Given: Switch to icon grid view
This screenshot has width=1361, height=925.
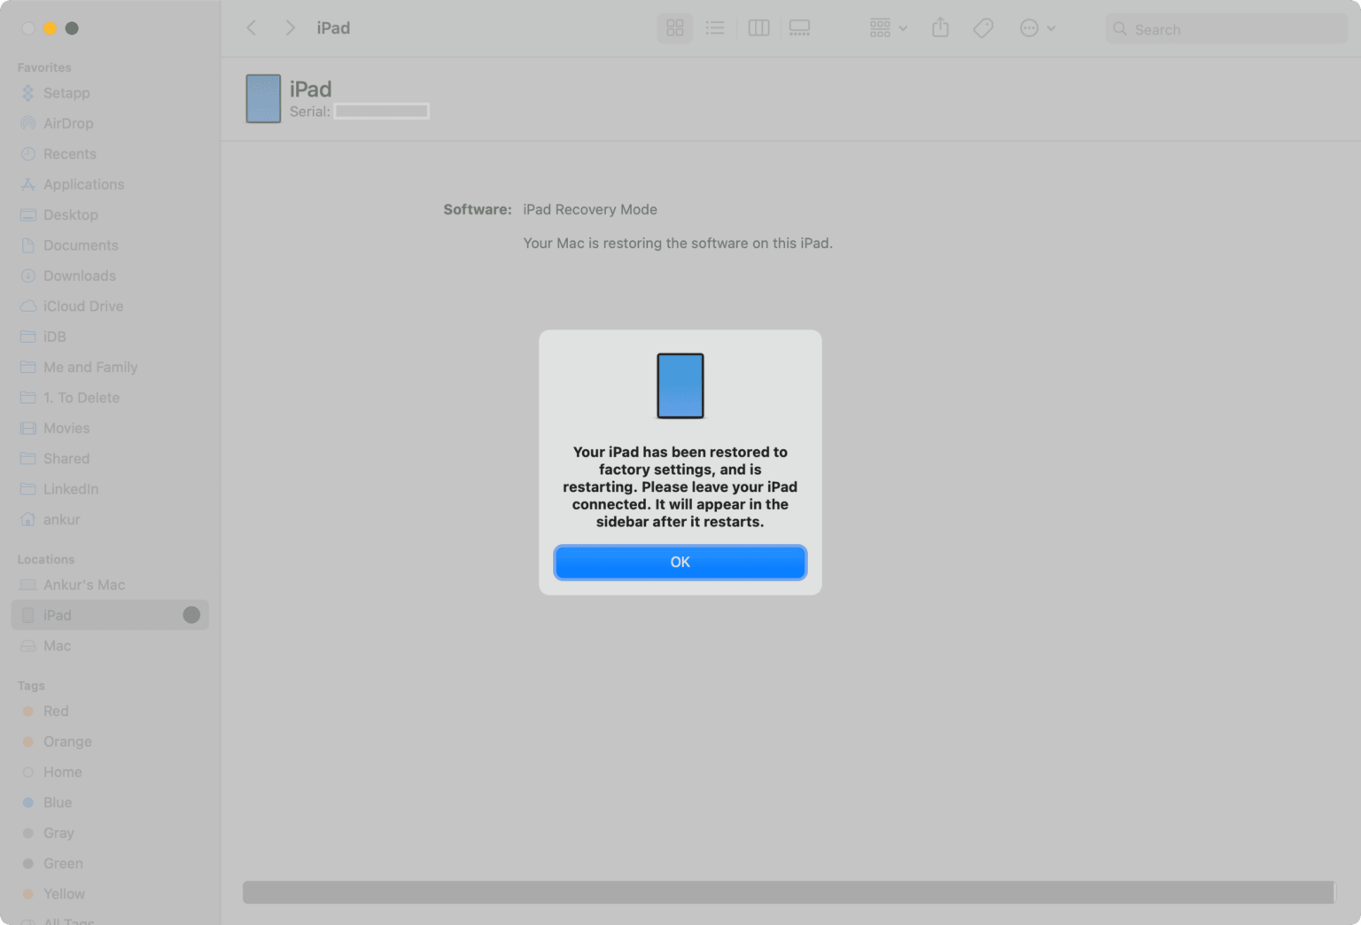Looking at the screenshot, I should click(x=675, y=28).
